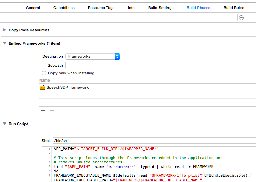Click the 'removes unused architectures' comment line
The width and height of the screenshot is (256, 182).
(x=89, y=162)
